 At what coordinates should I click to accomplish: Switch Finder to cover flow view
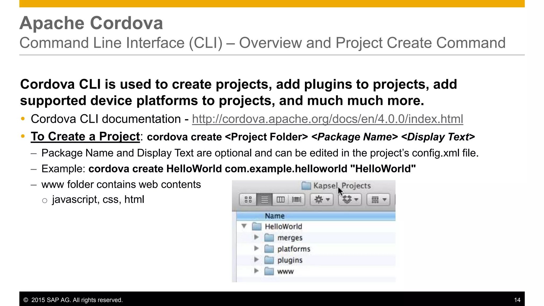tap(296, 199)
